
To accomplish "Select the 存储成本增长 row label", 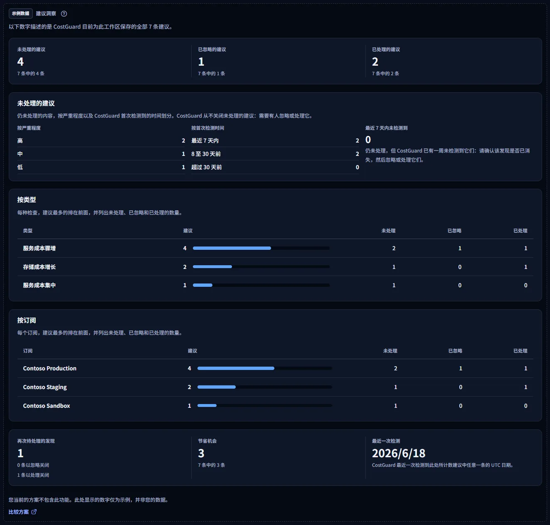I will coord(39,267).
